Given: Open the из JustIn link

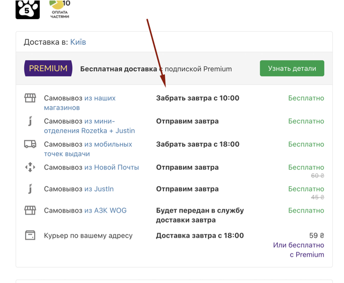Looking at the screenshot, I should [x=99, y=189].
